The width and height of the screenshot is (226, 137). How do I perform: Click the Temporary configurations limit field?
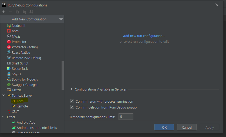point(126,117)
